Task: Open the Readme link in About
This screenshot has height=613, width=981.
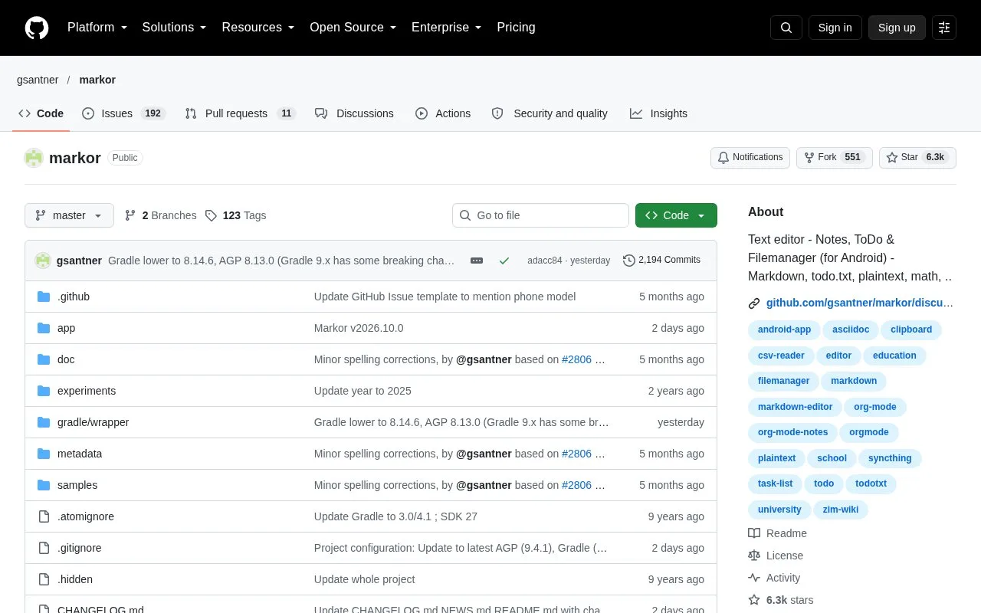Action: point(778,533)
